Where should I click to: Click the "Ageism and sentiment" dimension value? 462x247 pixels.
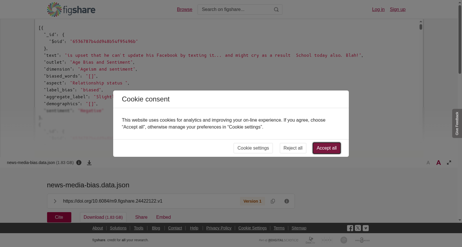coord(107,69)
